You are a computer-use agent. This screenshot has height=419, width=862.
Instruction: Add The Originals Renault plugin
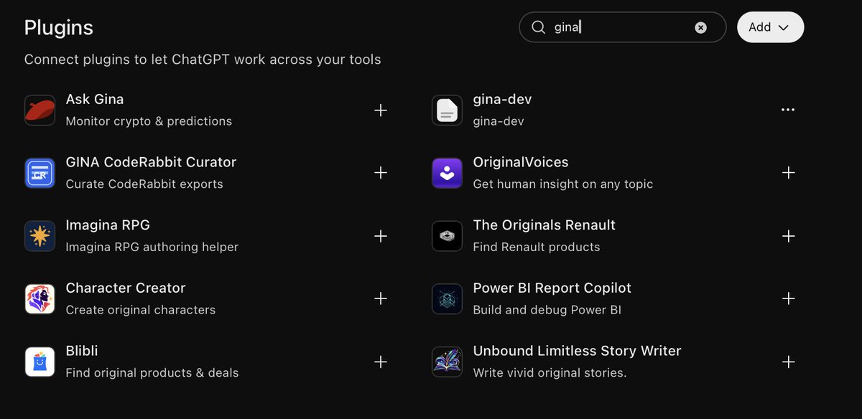(788, 236)
